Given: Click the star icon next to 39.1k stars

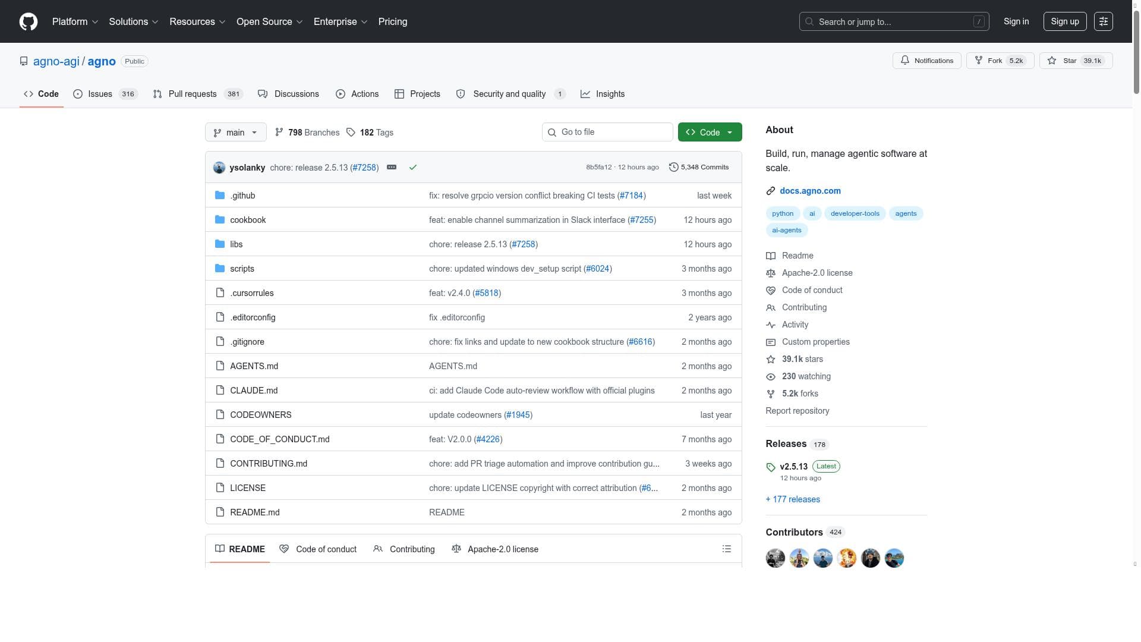Looking at the screenshot, I should tap(771, 360).
